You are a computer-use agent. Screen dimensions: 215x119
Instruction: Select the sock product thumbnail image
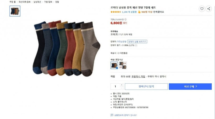pyautogui.click(x=15, y=11)
